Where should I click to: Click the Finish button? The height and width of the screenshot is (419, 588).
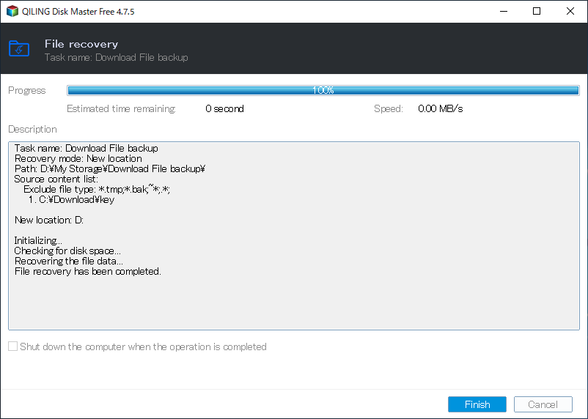coord(477,404)
